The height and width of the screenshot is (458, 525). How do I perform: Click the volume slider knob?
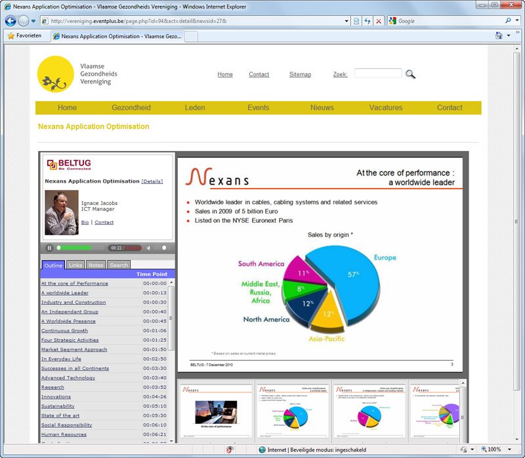coord(164,248)
